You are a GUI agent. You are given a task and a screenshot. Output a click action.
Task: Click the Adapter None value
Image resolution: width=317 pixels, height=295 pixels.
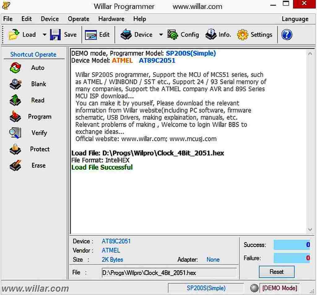(x=213, y=260)
